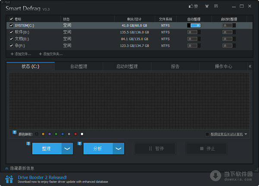Enable auto defrag for 软件(D:)

pos(194,32)
